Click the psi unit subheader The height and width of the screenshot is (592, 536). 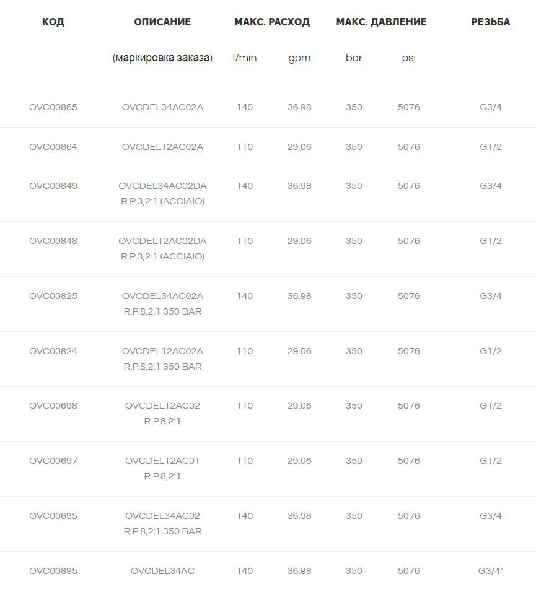[x=409, y=58]
